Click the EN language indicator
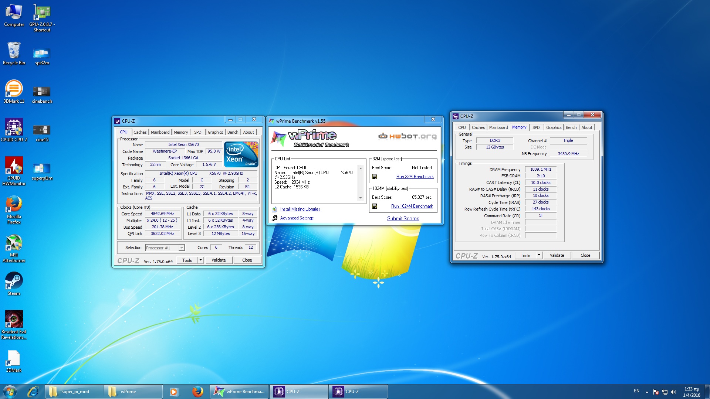This screenshot has width=710, height=399. pyautogui.click(x=636, y=391)
